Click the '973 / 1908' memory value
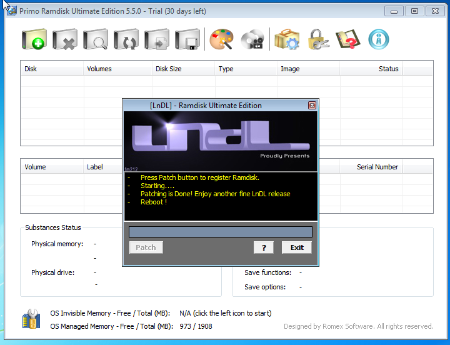The height and width of the screenshot is (345, 450). pyautogui.click(x=196, y=326)
